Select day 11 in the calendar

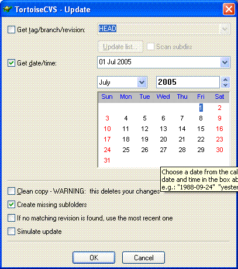click(x=126, y=129)
